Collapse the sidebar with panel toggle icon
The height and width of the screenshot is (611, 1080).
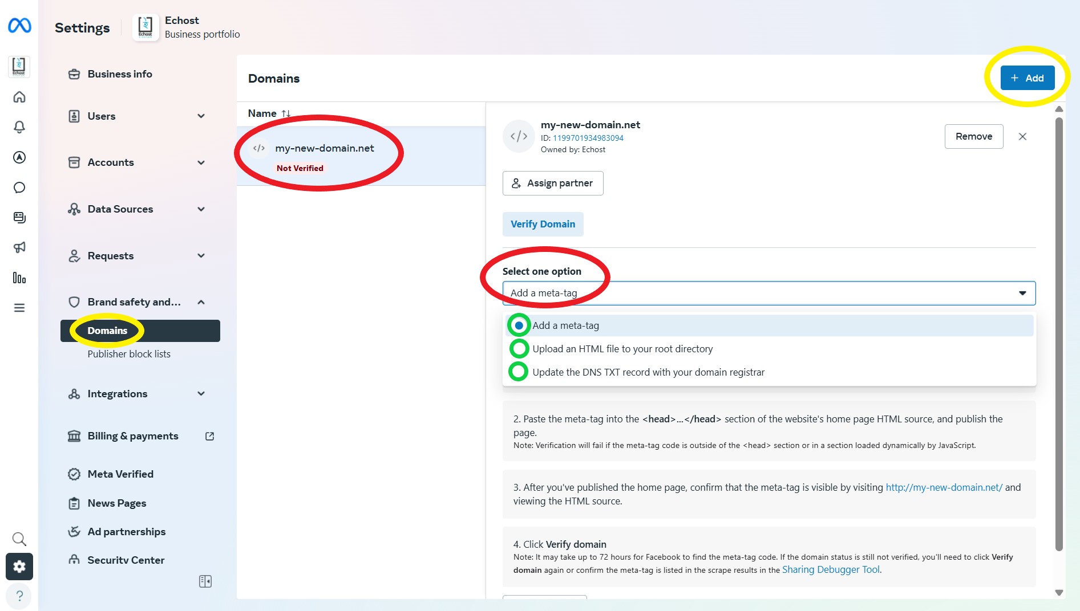205,581
